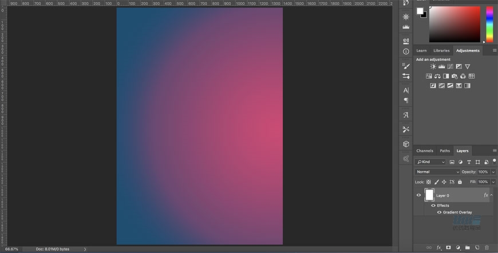Add a Levels adjustment
498x253 pixels.
click(x=441, y=67)
